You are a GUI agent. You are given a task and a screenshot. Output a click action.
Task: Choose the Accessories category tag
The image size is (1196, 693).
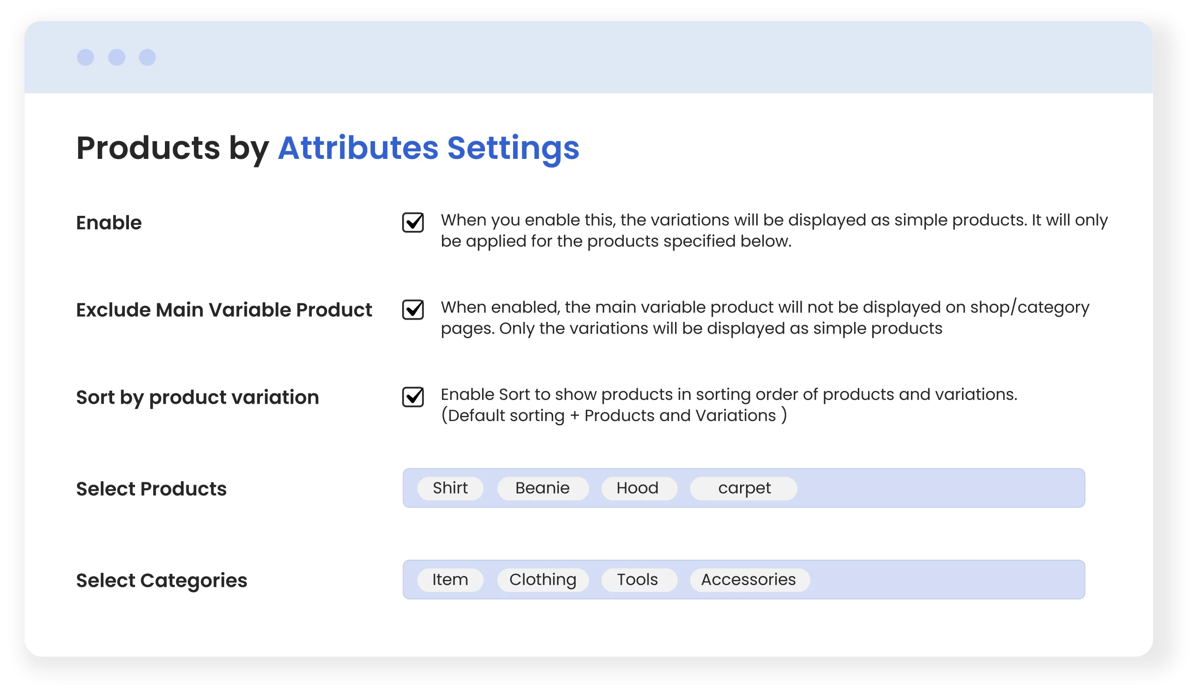coord(749,580)
